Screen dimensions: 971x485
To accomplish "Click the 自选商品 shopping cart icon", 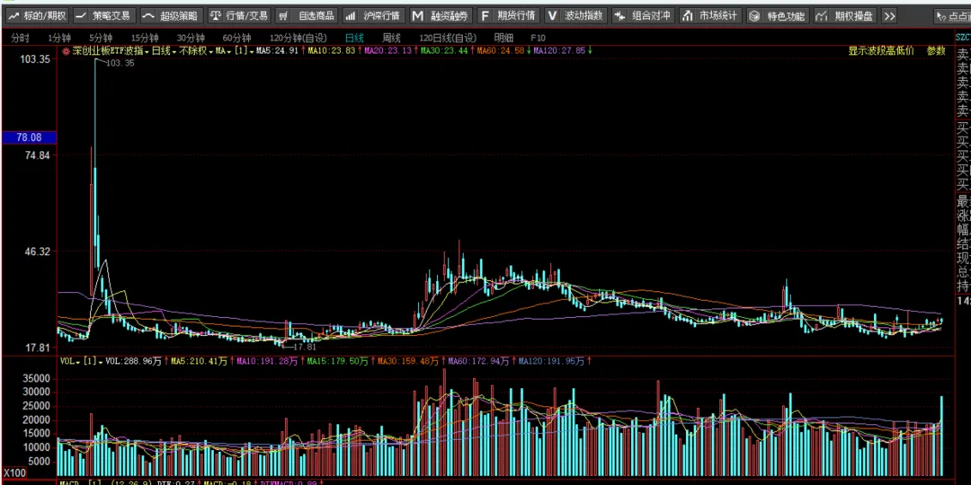I will coord(281,16).
